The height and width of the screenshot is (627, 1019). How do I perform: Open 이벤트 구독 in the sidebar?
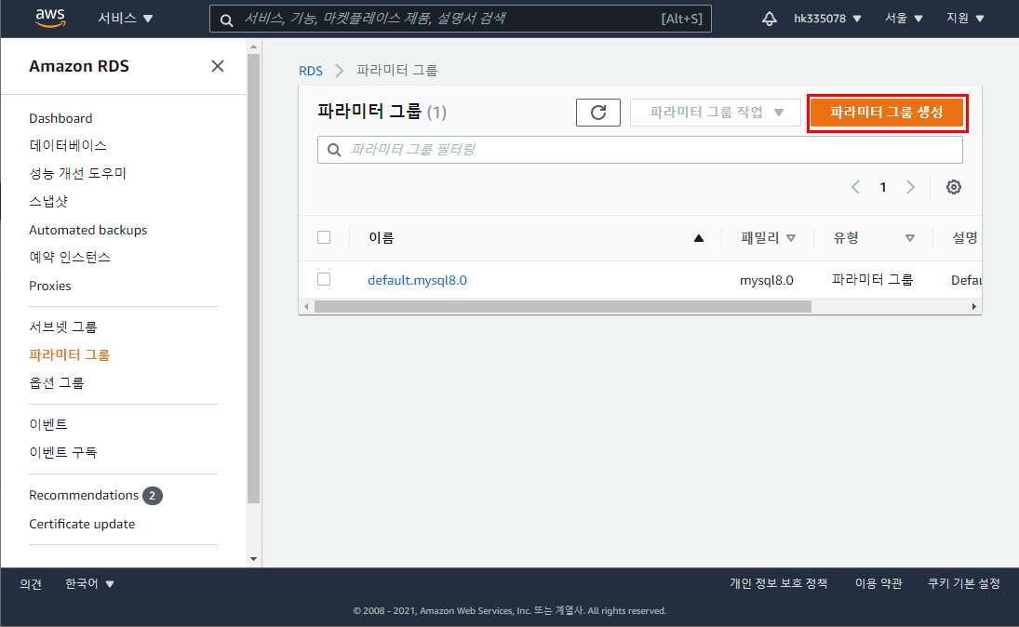(63, 452)
